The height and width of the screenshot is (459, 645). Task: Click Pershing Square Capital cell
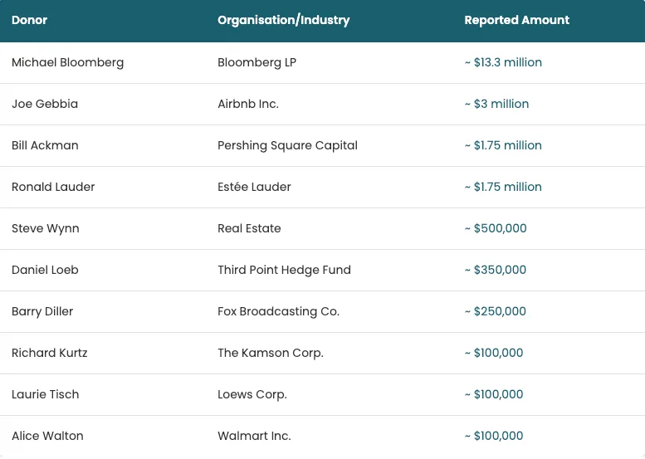(x=287, y=145)
